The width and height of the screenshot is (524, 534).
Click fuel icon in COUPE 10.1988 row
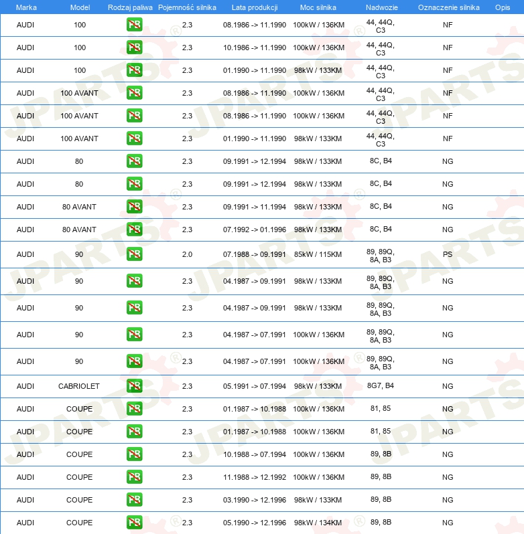pyautogui.click(x=134, y=454)
